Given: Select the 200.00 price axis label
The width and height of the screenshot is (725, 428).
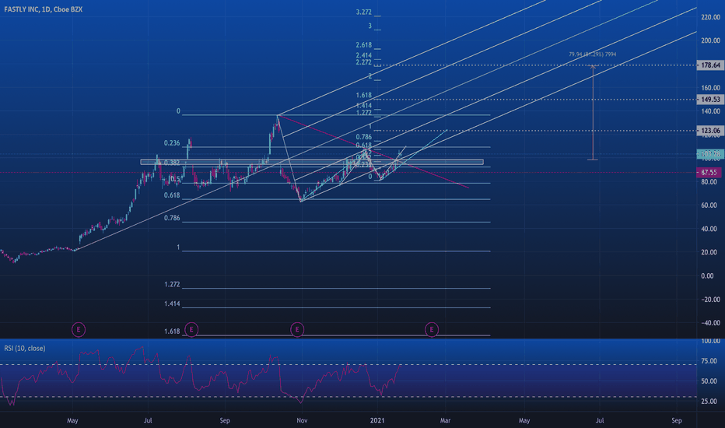Looking at the screenshot, I should click(x=710, y=40).
